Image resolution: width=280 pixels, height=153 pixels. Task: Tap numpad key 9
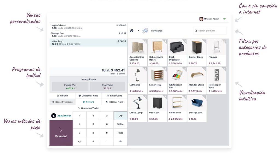107,133
